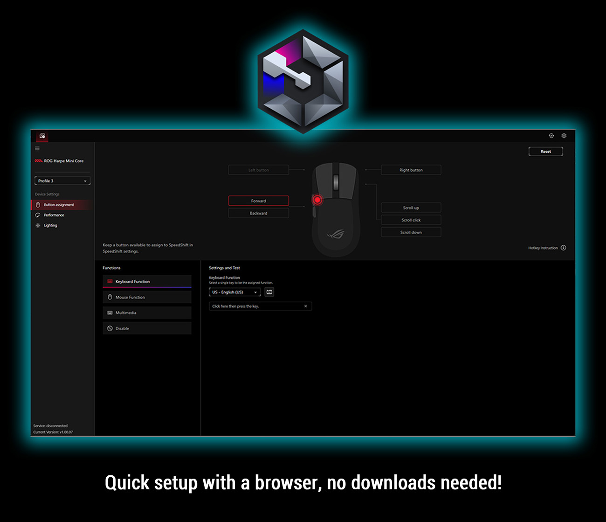
Task: Pick the Disable function option
Action: (x=147, y=328)
